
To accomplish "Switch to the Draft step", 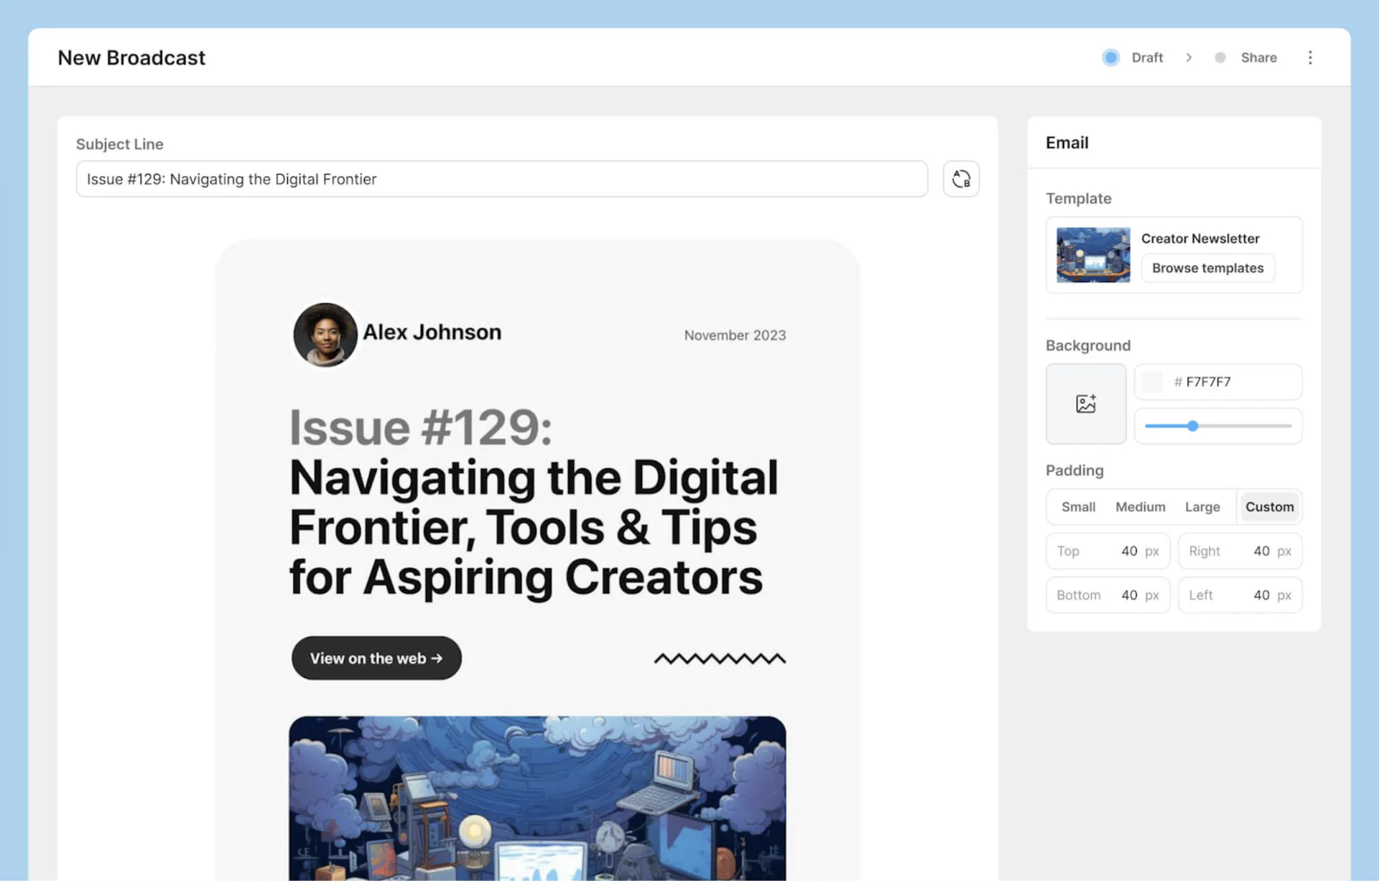I will tap(1146, 57).
